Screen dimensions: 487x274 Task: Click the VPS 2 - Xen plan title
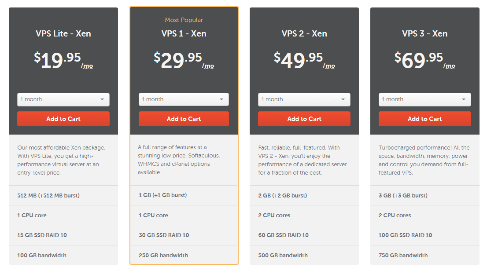[304, 33]
